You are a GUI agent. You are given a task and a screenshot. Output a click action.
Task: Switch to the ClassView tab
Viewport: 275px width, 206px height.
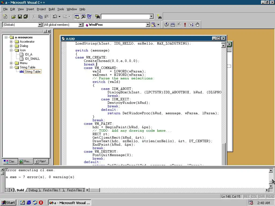[x=10, y=161]
